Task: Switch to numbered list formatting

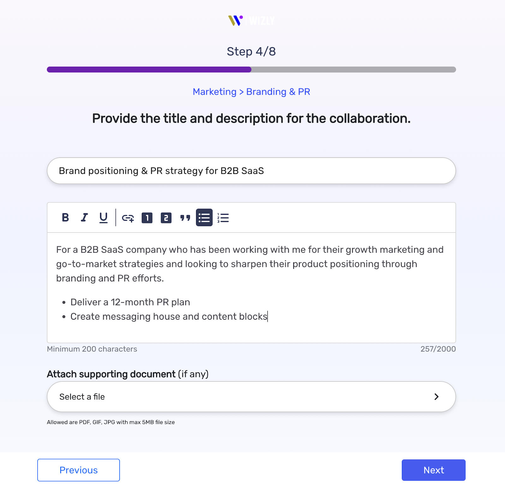Action: 223,218
